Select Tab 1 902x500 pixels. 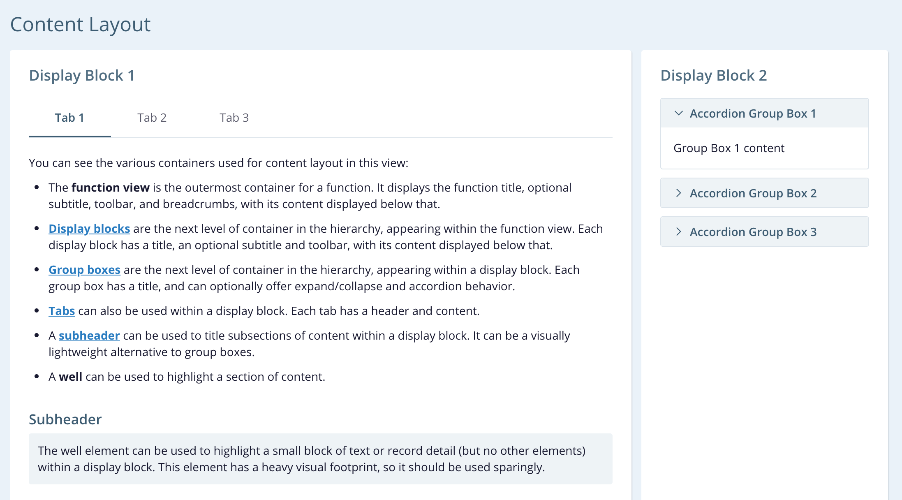coord(69,118)
